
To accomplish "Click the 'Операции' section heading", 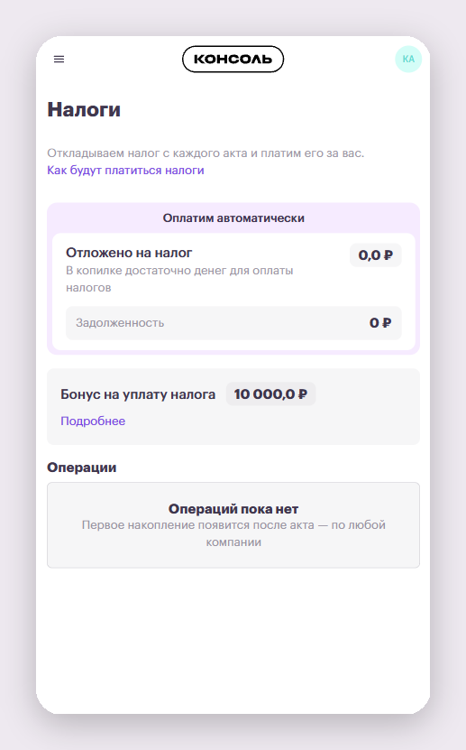I will click(x=82, y=468).
